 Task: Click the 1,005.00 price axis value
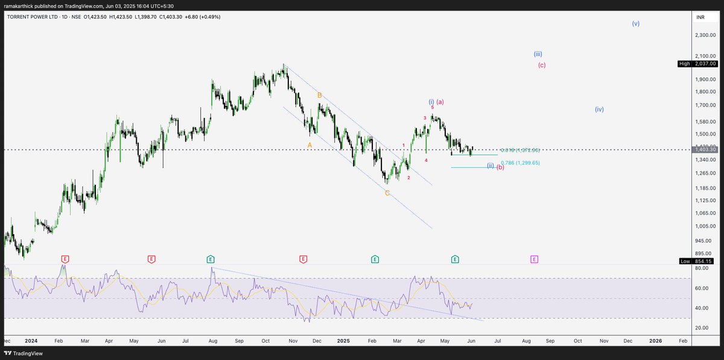pyautogui.click(x=705, y=226)
